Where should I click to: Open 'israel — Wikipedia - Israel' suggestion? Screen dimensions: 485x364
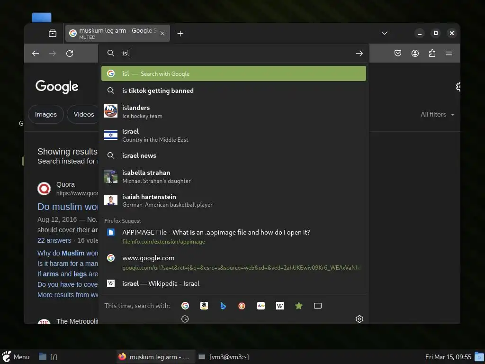[234, 283]
